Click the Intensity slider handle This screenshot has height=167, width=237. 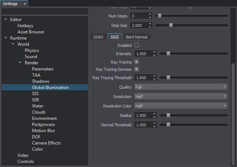[168, 54]
